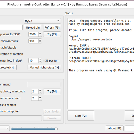
Task: Click the degrees per foto field
Action: [33, 61]
